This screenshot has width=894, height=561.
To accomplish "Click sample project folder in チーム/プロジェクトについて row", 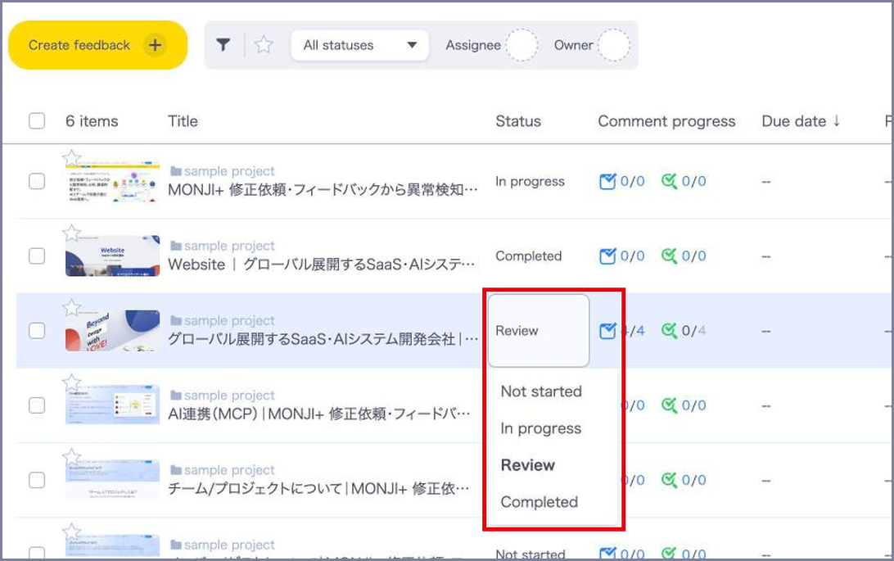I will [x=223, y=470].
